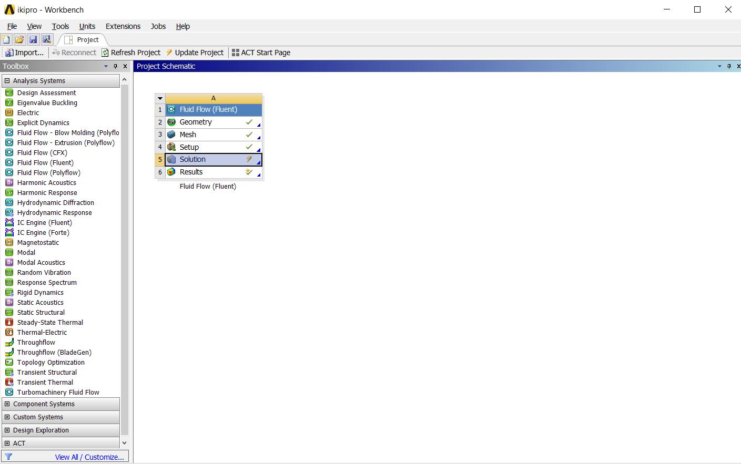
Task: Click the Toolbox filter funnel icon
Action: (8, 457)
